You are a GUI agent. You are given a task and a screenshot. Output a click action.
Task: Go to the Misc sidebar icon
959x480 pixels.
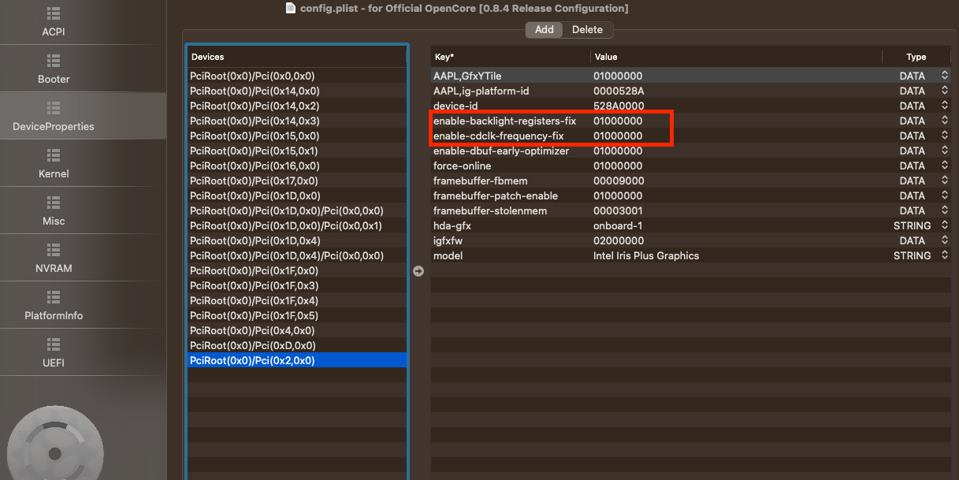pyautogui.click(x=54, y=203)
